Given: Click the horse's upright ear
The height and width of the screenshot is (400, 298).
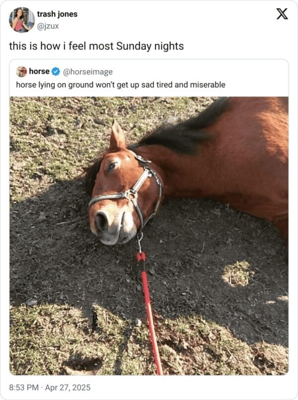Looking at the screenshot, I should pyautogui.click(x=117, y=136).
